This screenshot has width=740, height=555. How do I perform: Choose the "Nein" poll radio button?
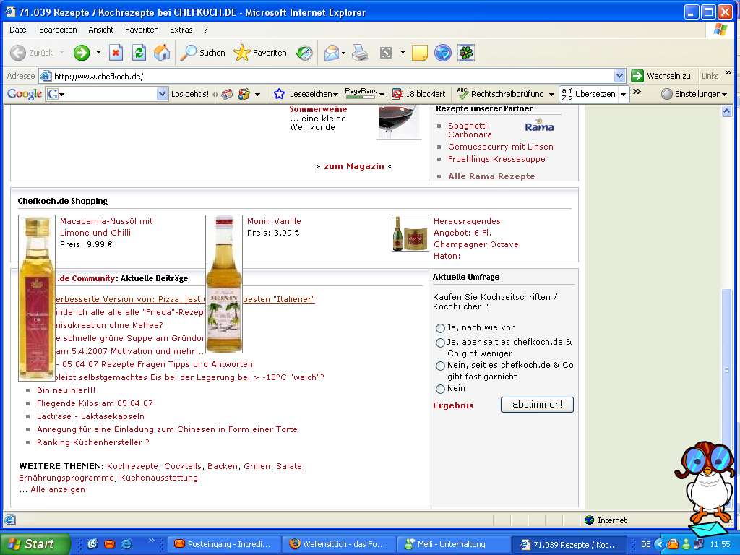pos(440,389)
